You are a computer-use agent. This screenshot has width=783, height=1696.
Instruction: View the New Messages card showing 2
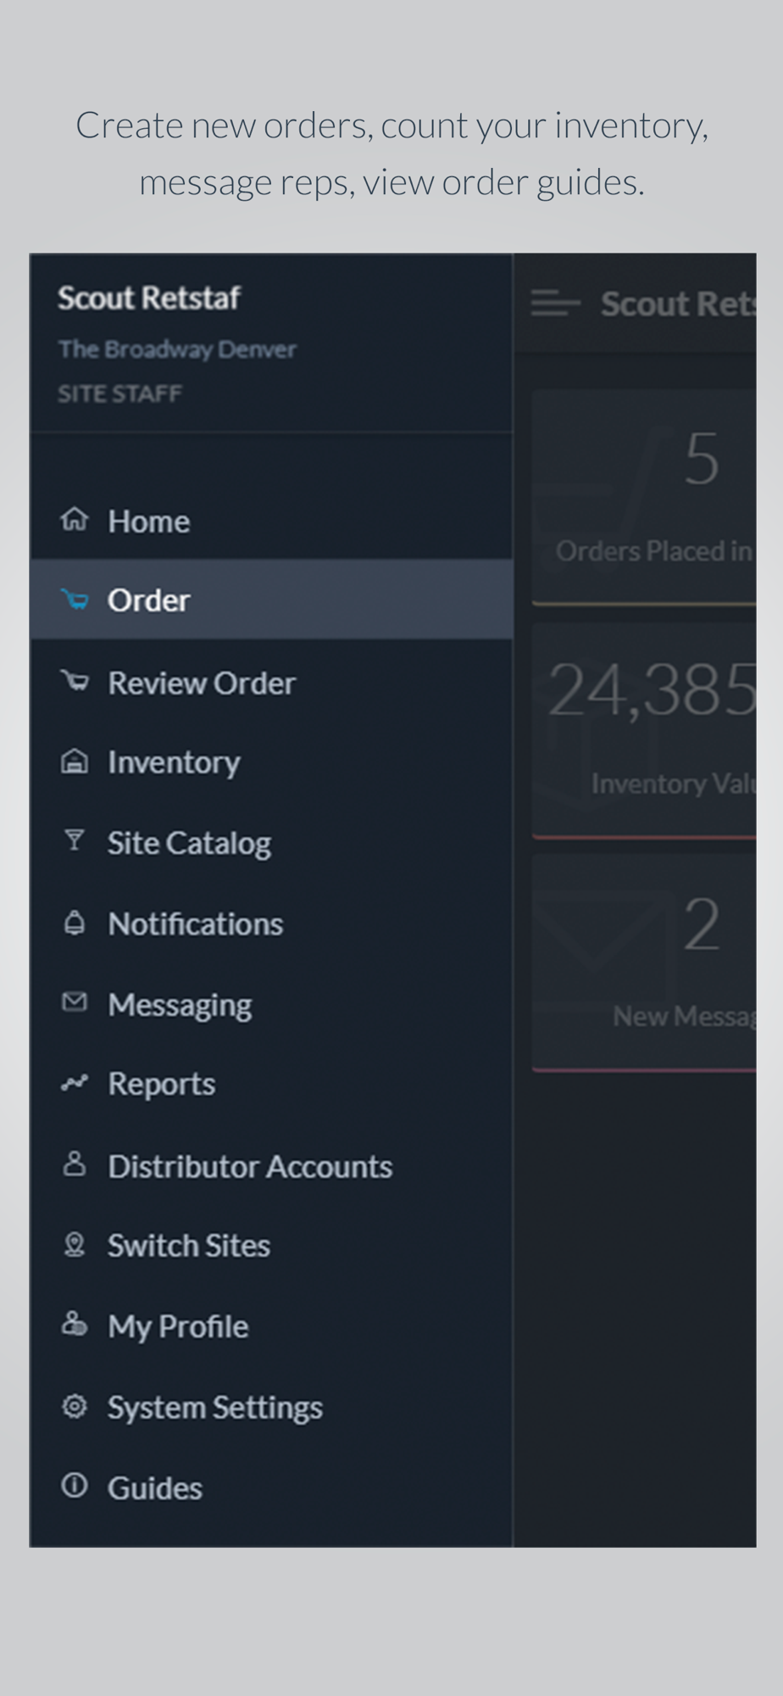coord(644,962)
